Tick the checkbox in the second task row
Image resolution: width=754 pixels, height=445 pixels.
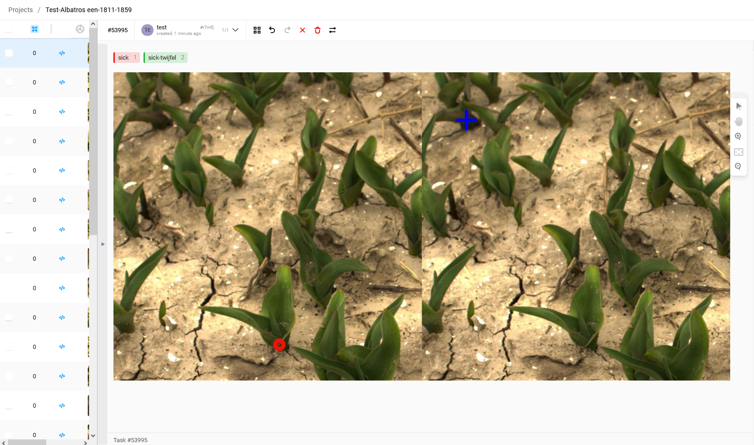click(x=9, y=83)
